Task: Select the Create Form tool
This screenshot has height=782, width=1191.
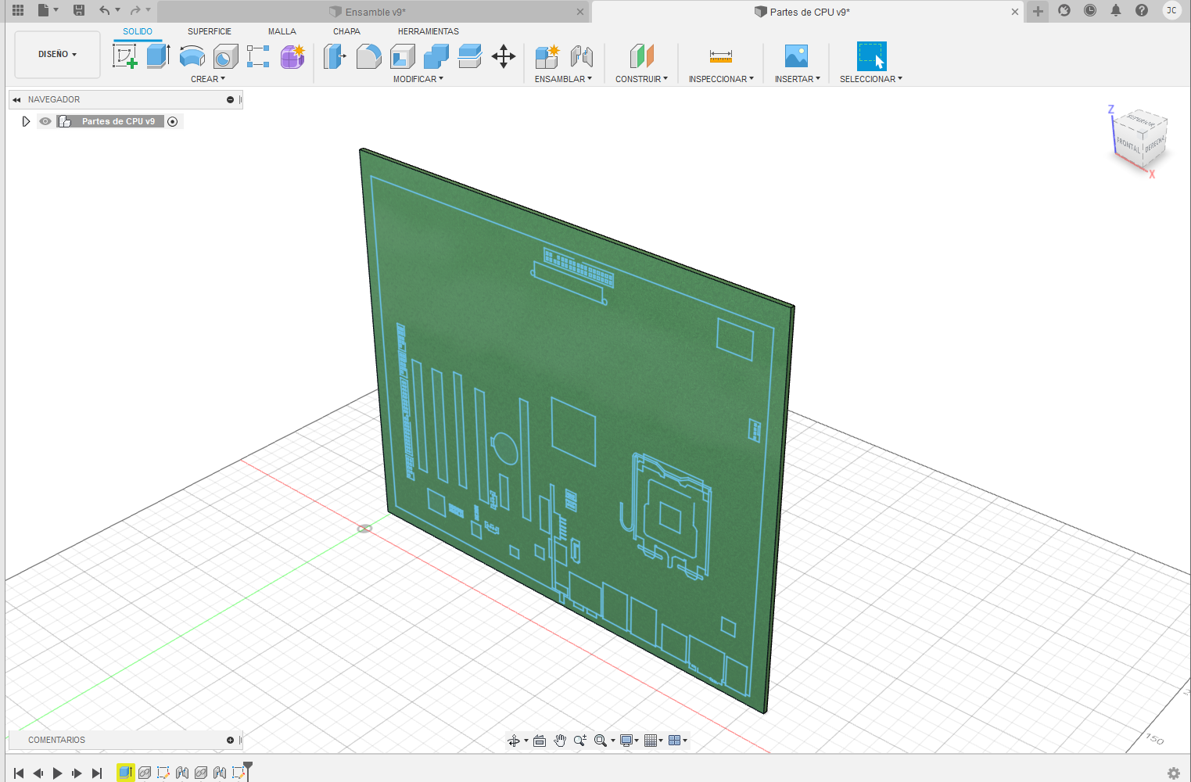Action: [x=293, y=56]
